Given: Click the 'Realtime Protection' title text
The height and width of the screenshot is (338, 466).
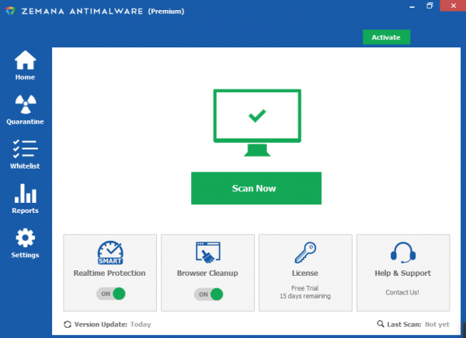Looking at the screenshot, I should 110,274.
